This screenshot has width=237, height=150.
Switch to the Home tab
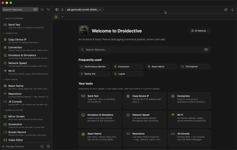tap(56, 17)
